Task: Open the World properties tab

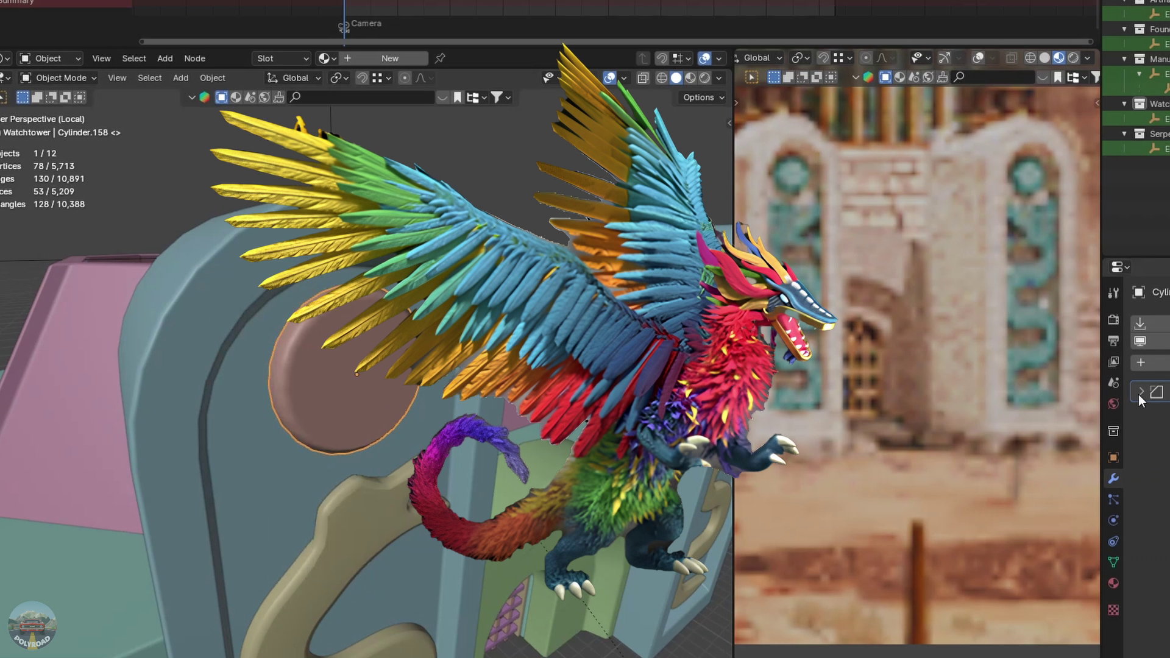Action: (1113, 404)
